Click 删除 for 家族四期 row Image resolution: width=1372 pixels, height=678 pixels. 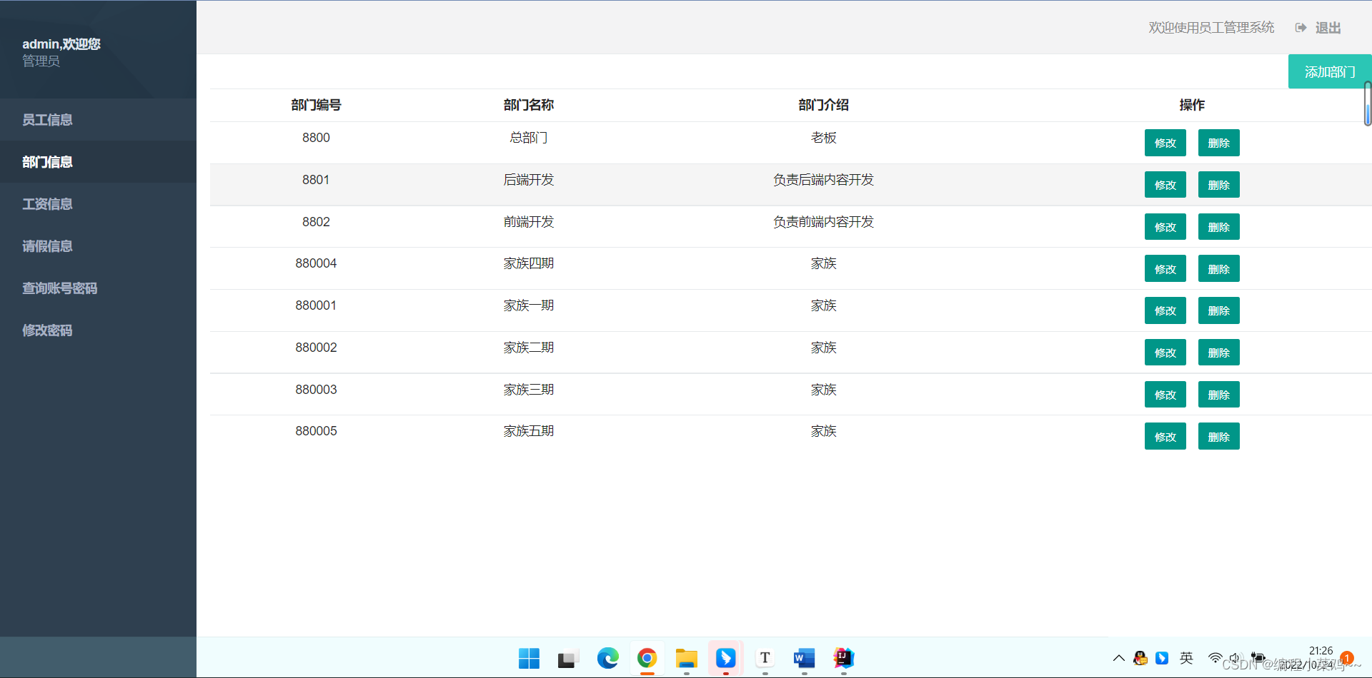[1219, 269]
